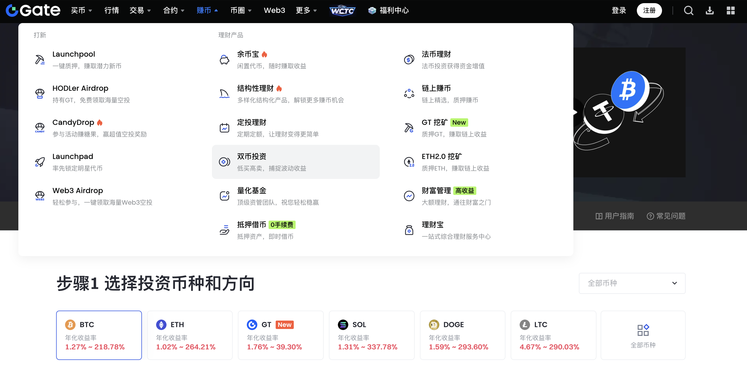Viewport: 747px width, 372px height.
Task: Click the CandyDrop candy icon
Action: (x=40, y=127)
